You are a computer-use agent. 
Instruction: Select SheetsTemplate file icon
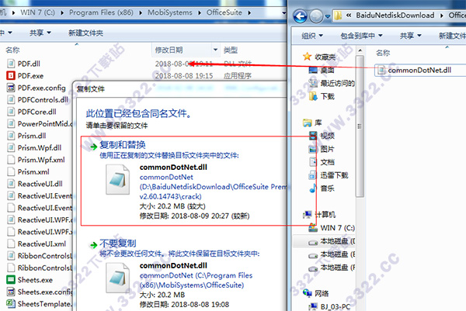[x=11, y=304]
